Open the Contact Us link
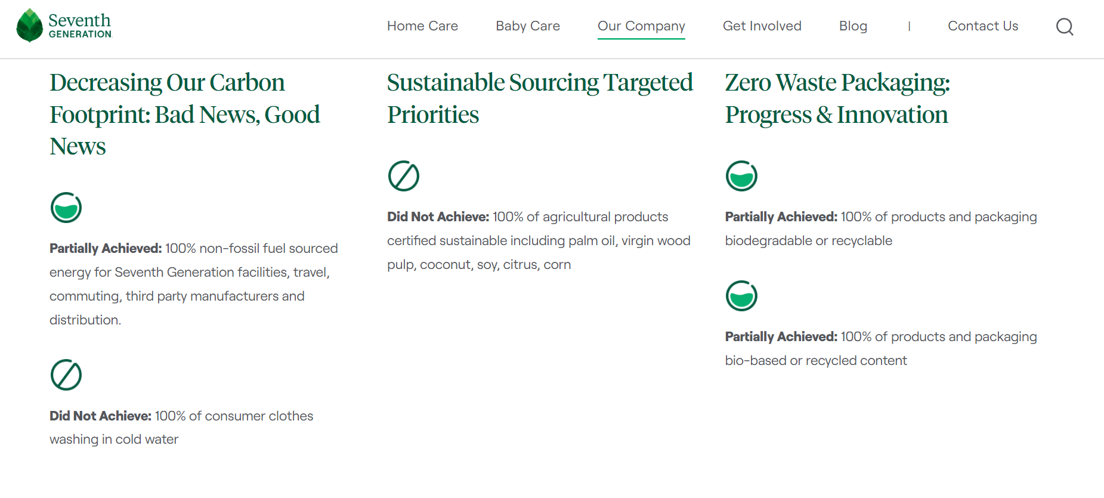 [x=983, y=26]
